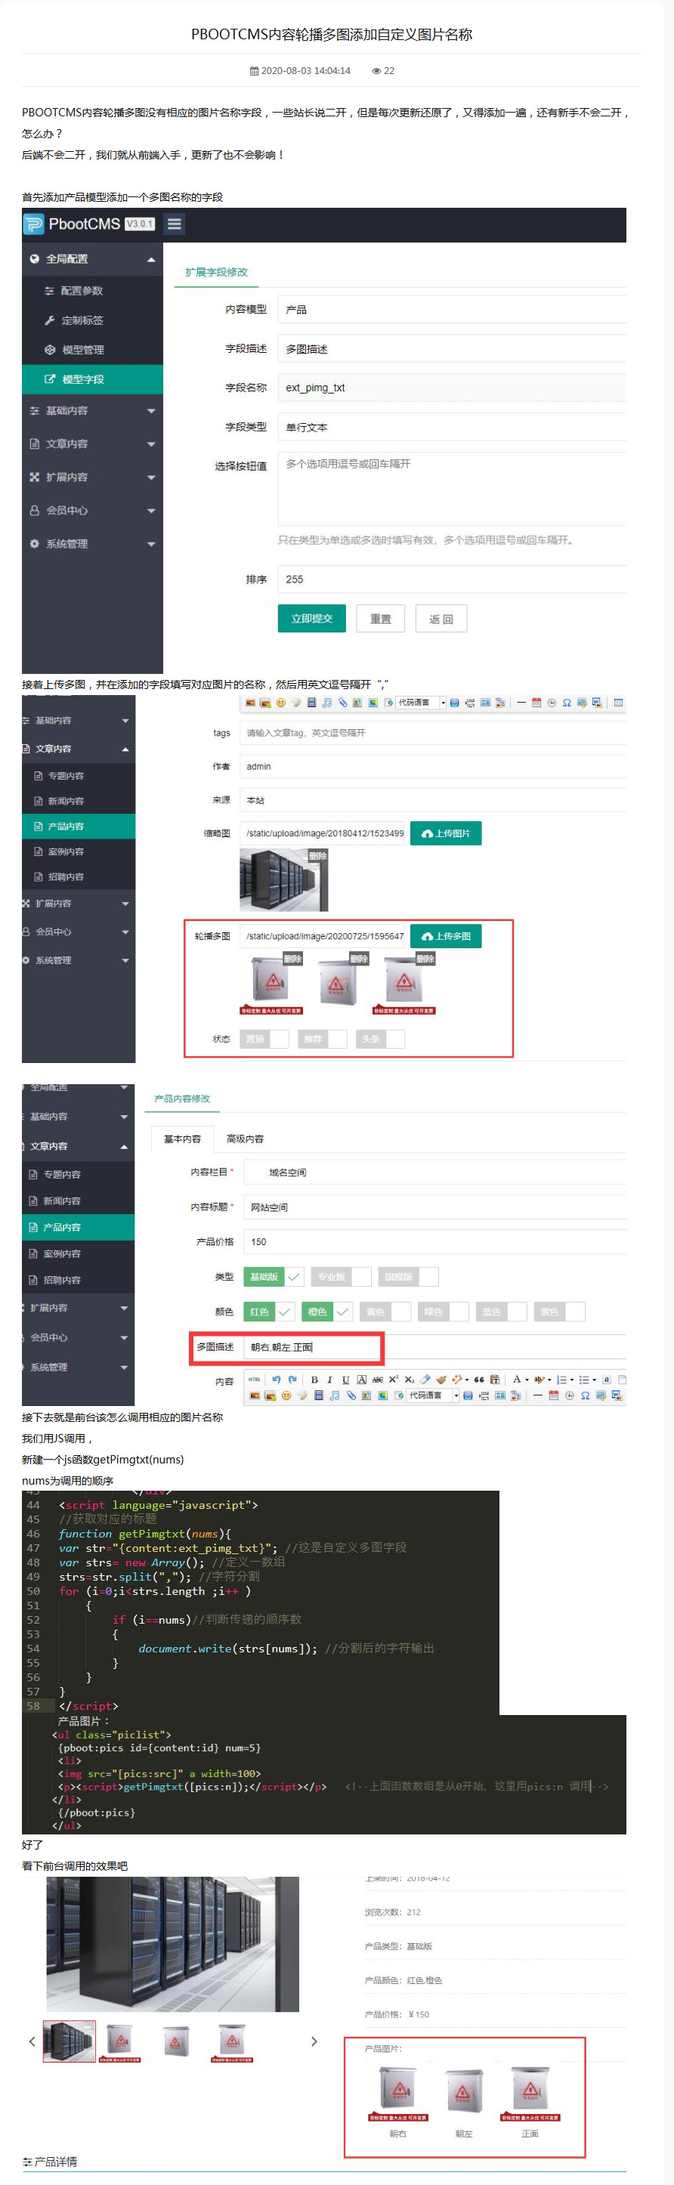This screenshot has width=674, height=2185.
Task: Click the PbootCMS logo icon
Action: (x=33, y=224)
